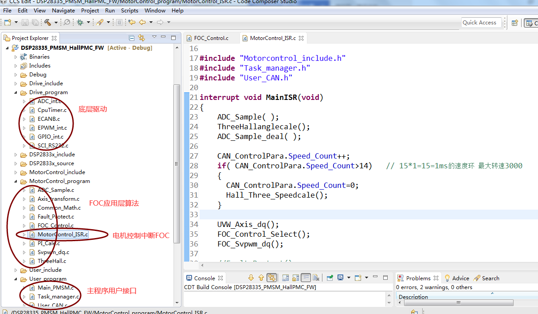Click the New file toolbar icon

pos(8,22)
